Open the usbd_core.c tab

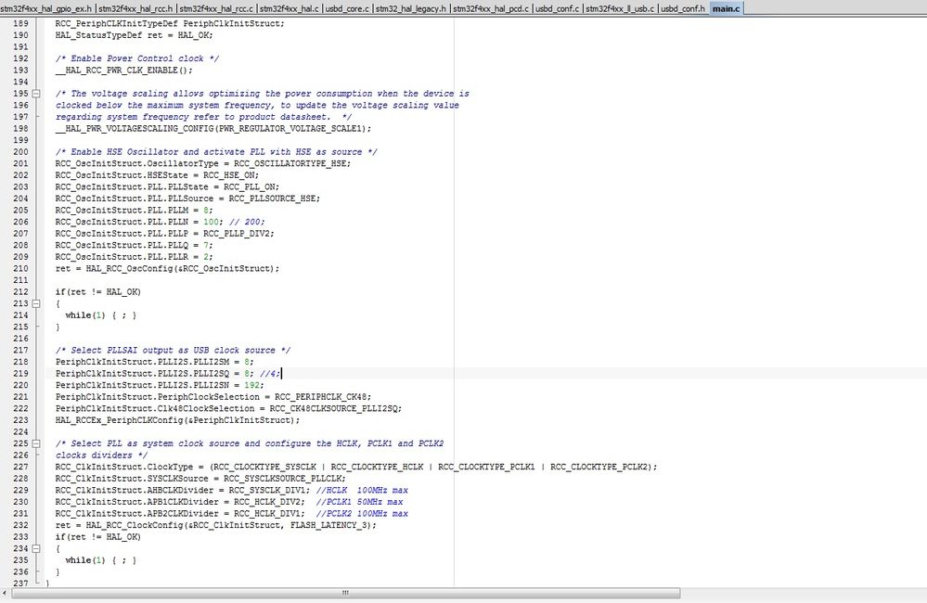(x=347, y=8)
